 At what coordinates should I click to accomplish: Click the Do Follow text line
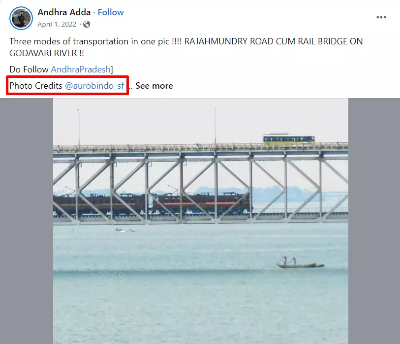click(x=61, y=69)
